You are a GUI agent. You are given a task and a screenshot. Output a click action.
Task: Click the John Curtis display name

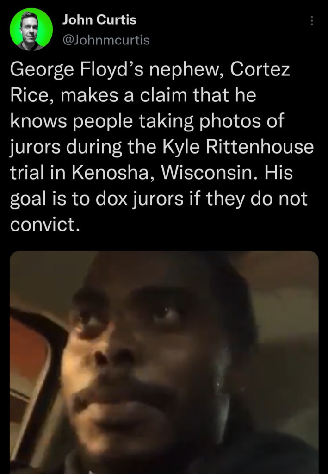tap(99, 20)
